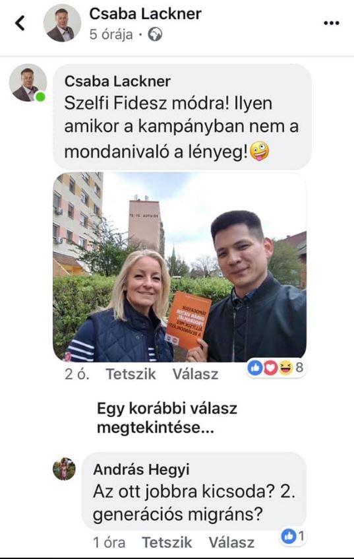
Task: Open the three-dot options menu
Action: pyautogui.click(x=331, y=23)
